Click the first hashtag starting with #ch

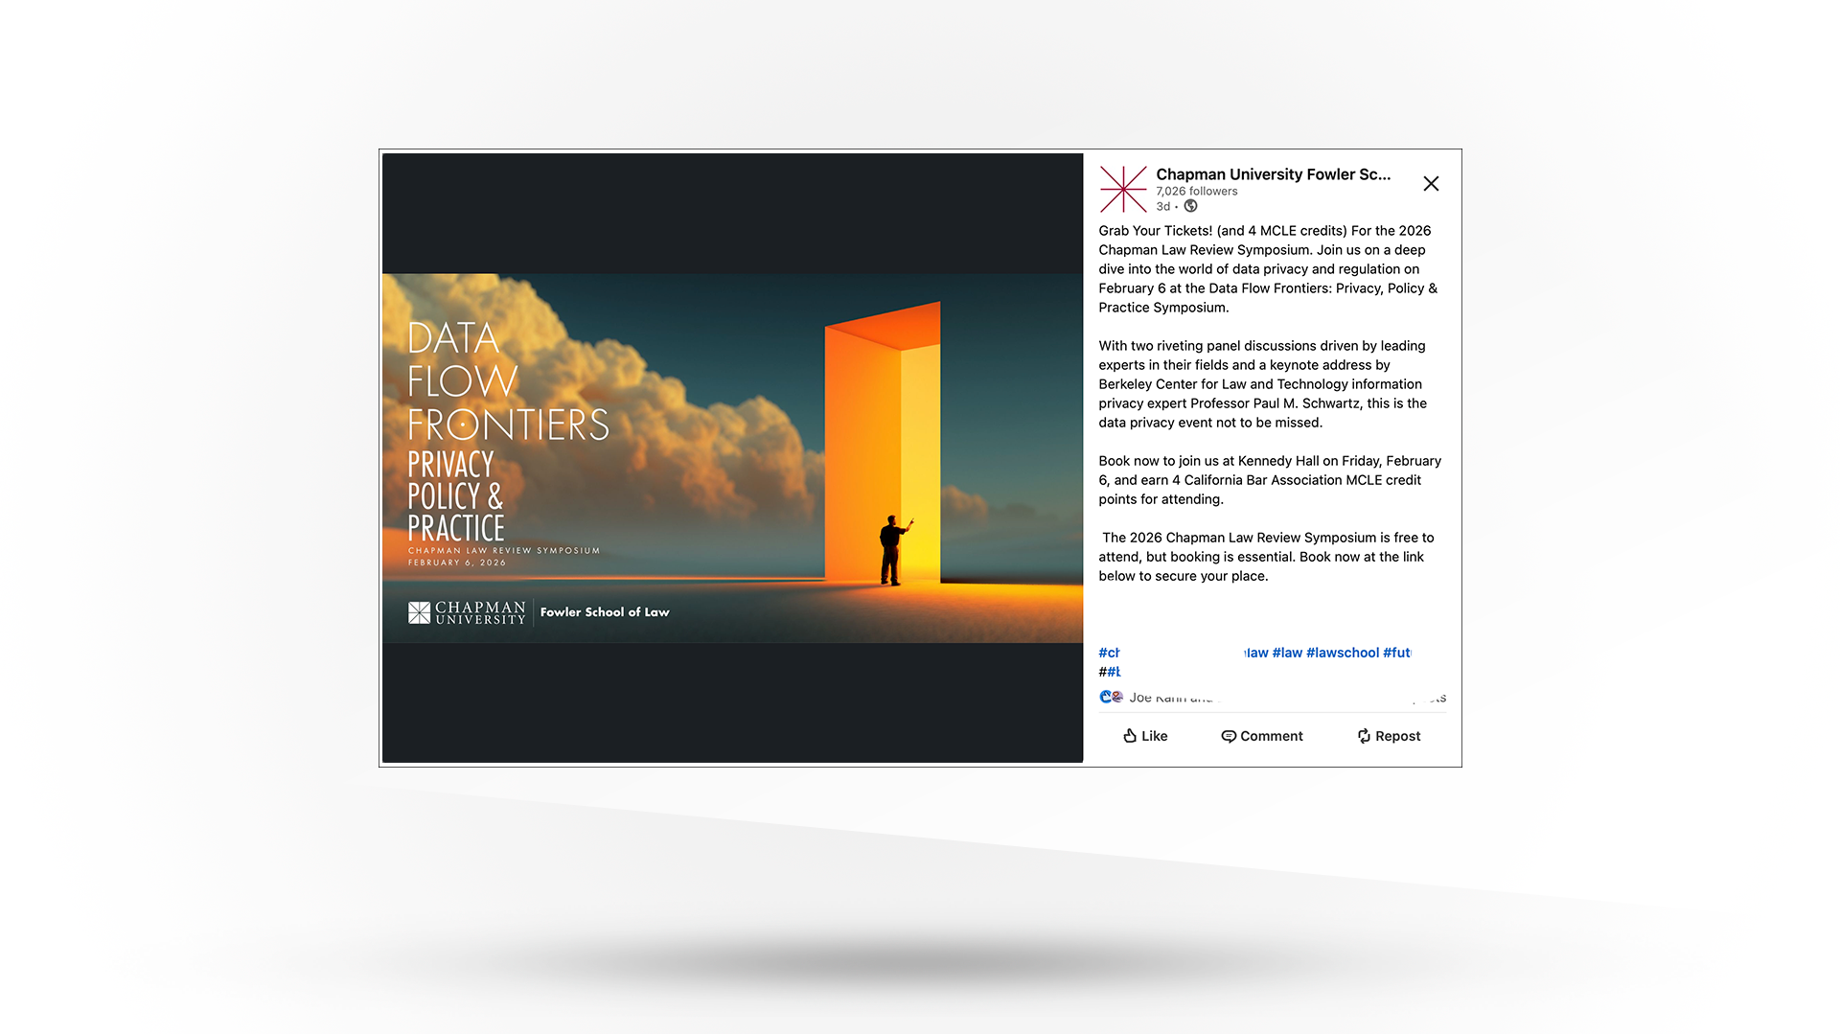1109,653
